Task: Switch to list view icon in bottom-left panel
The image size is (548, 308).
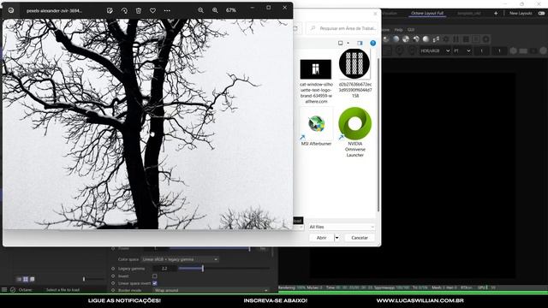Action: coord(19,279)
